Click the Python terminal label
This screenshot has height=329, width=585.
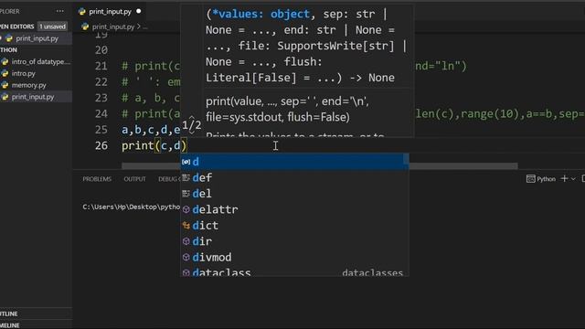point(541,179)
